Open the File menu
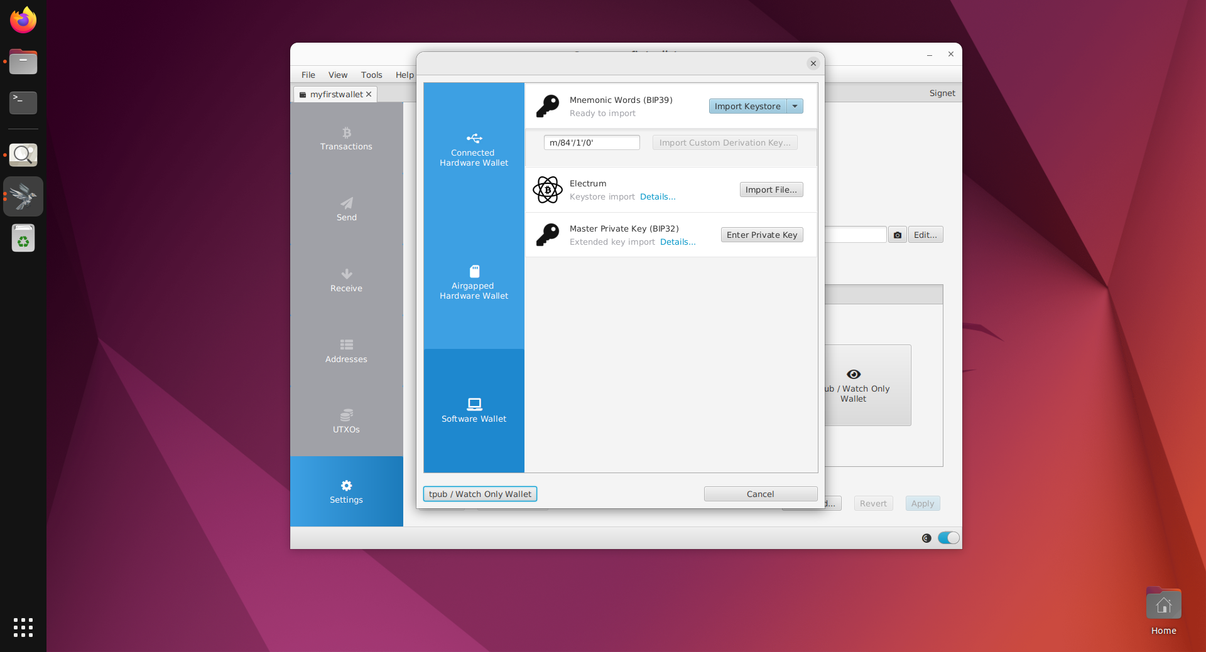Viewport: 1206px width, 652px height. pyautogui.click(x=308, y=75)
